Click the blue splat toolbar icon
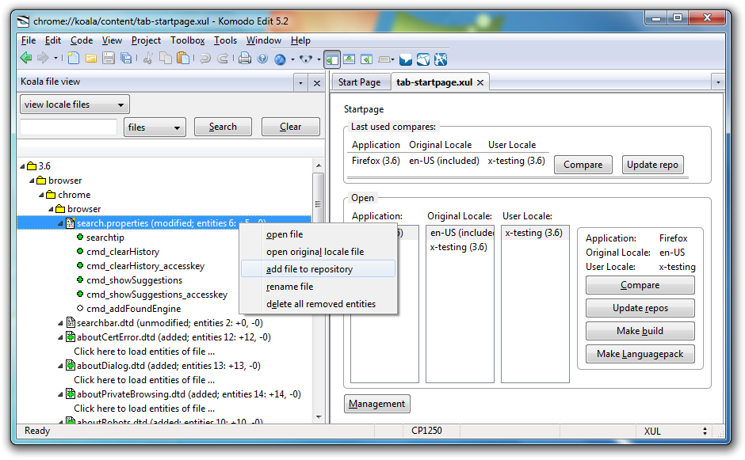 [x=441, y=59]
